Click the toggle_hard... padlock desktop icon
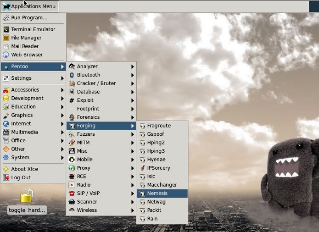319x232 pixels. coord(27,196)
